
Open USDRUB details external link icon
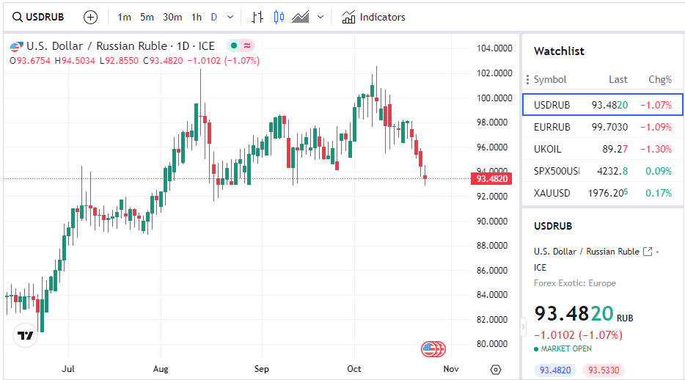(x=648, y=252)
